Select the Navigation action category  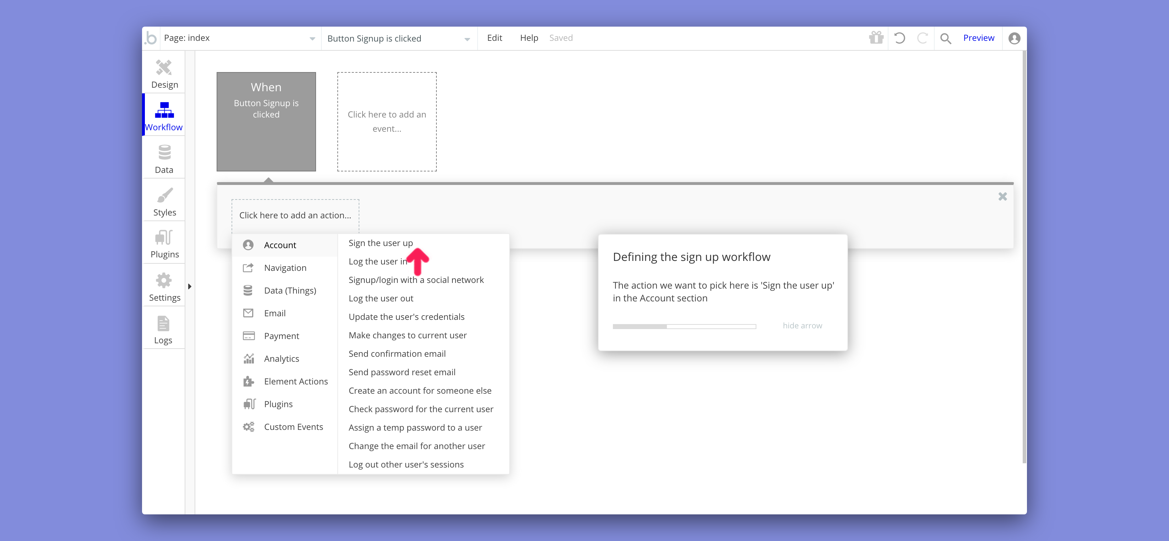pyautogui.click(x=285, y=268)
